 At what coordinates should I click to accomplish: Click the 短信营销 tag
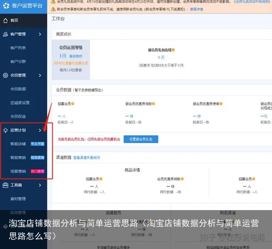coord(38,158)
